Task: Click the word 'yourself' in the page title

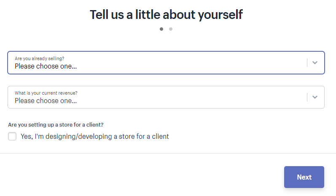Action: pyautogui.click(x=220, y=15)
